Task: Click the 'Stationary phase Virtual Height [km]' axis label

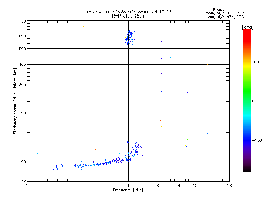Action: [x=15, y=101]
